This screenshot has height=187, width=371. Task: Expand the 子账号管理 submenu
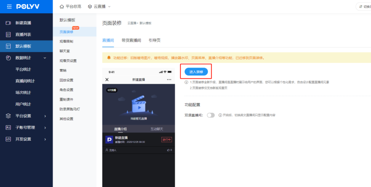tap(45, 128)
